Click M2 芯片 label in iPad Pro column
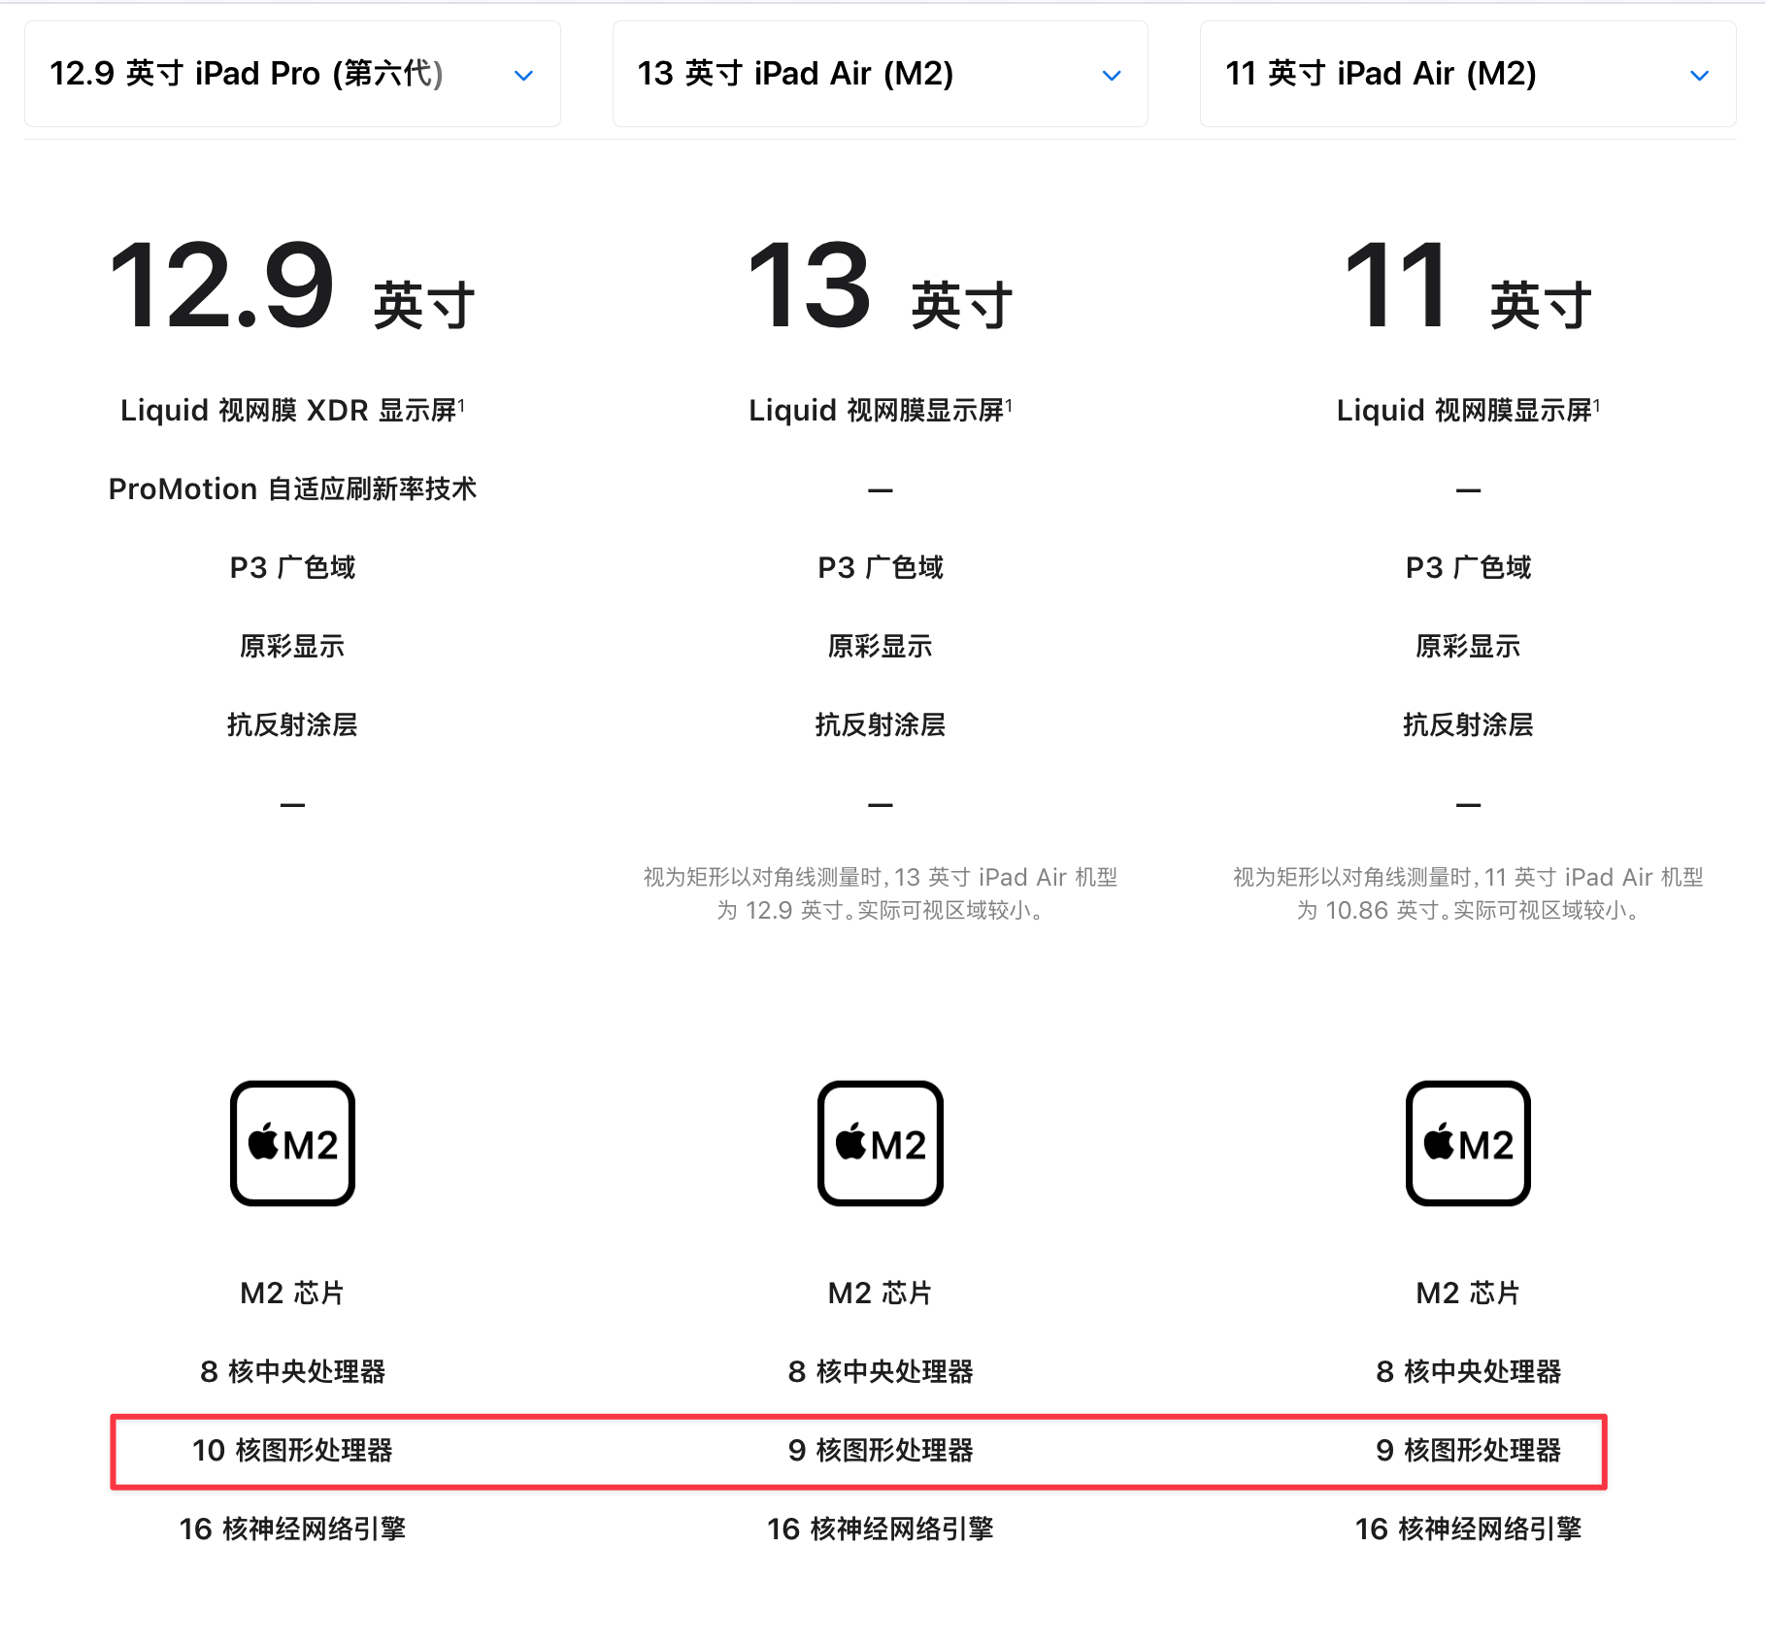The width and height of the screenshot is (1765, 1647). (292, 1293)
